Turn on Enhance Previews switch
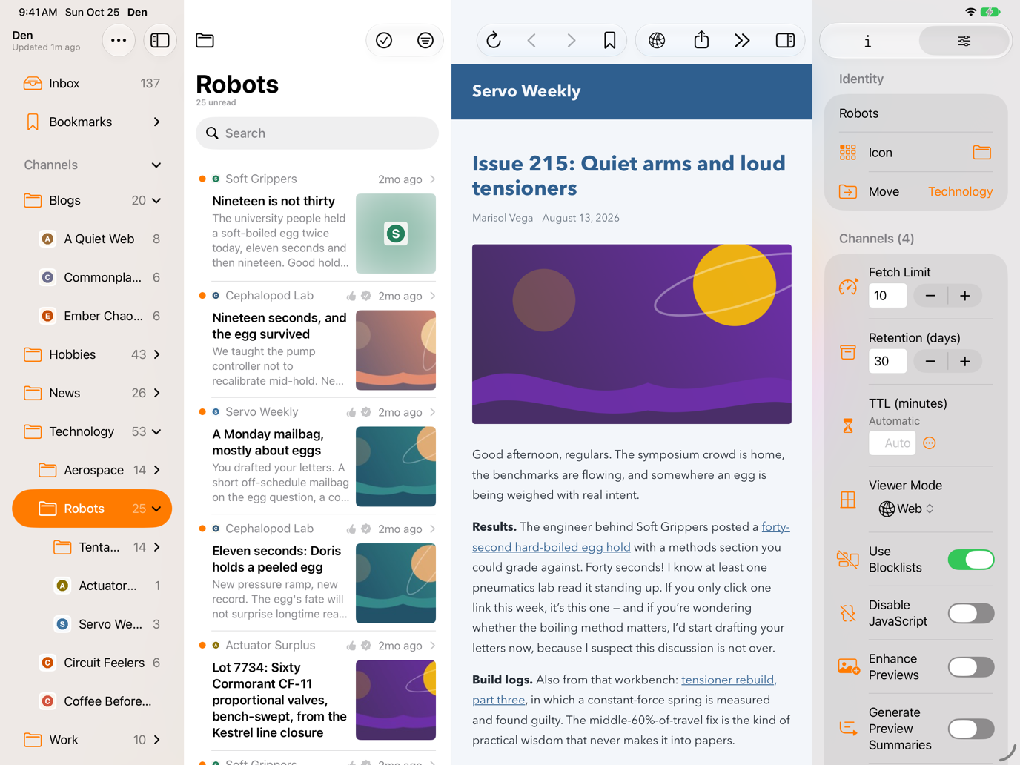 pyautogui.click(x=970, y=667)
